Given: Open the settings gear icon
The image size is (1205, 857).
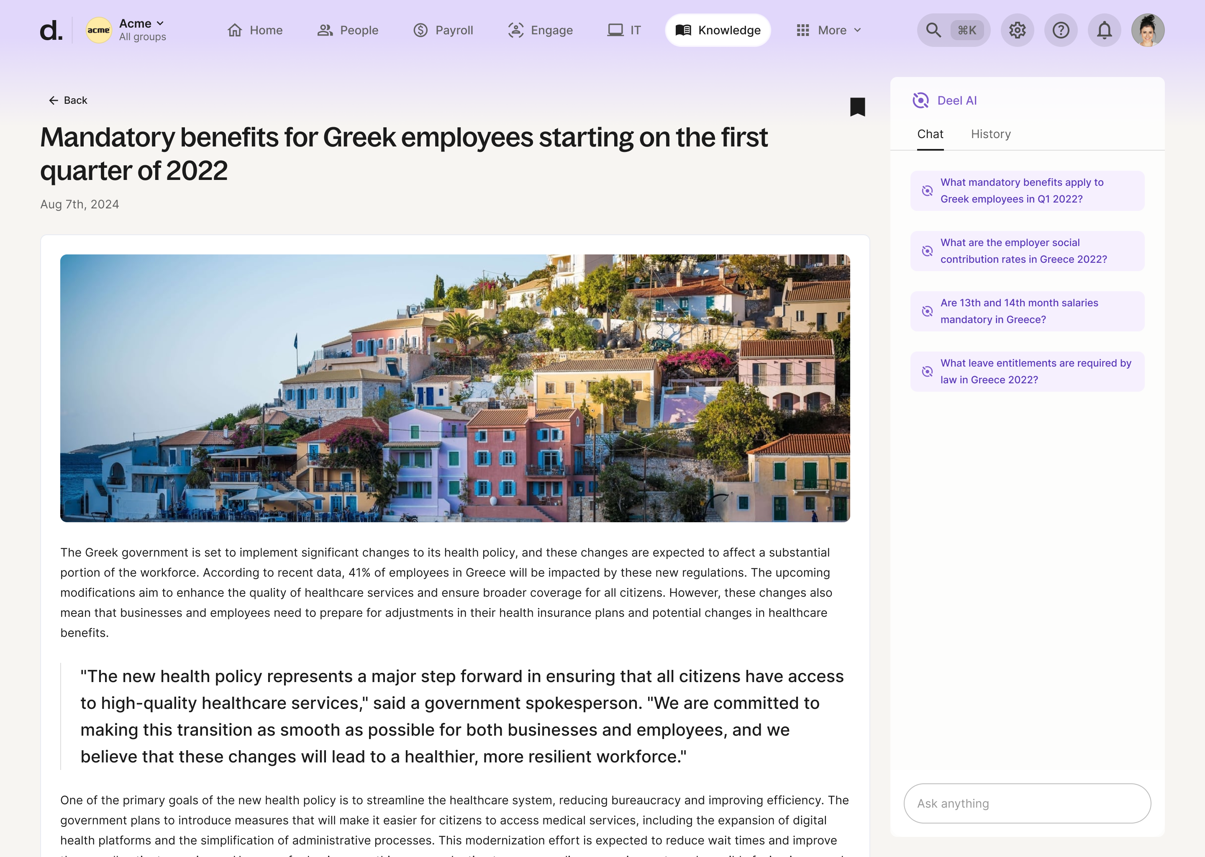Looking at the screenshot, I should point(1017,31).
